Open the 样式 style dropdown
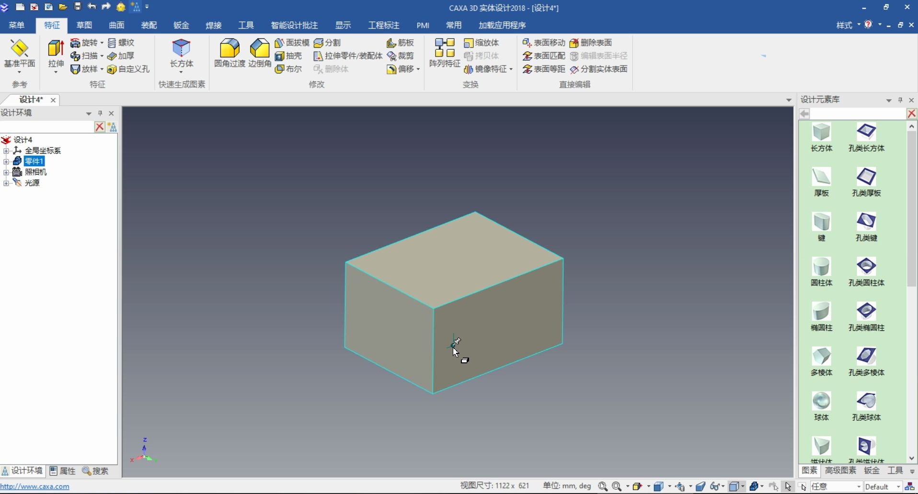This screenshot has width=918, height=494. click(x=848, y=25)
